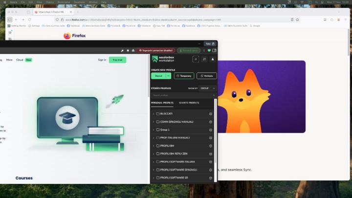The image size is (352, 198).
Task: Click the green Free trial button
Action: (117, 60)
